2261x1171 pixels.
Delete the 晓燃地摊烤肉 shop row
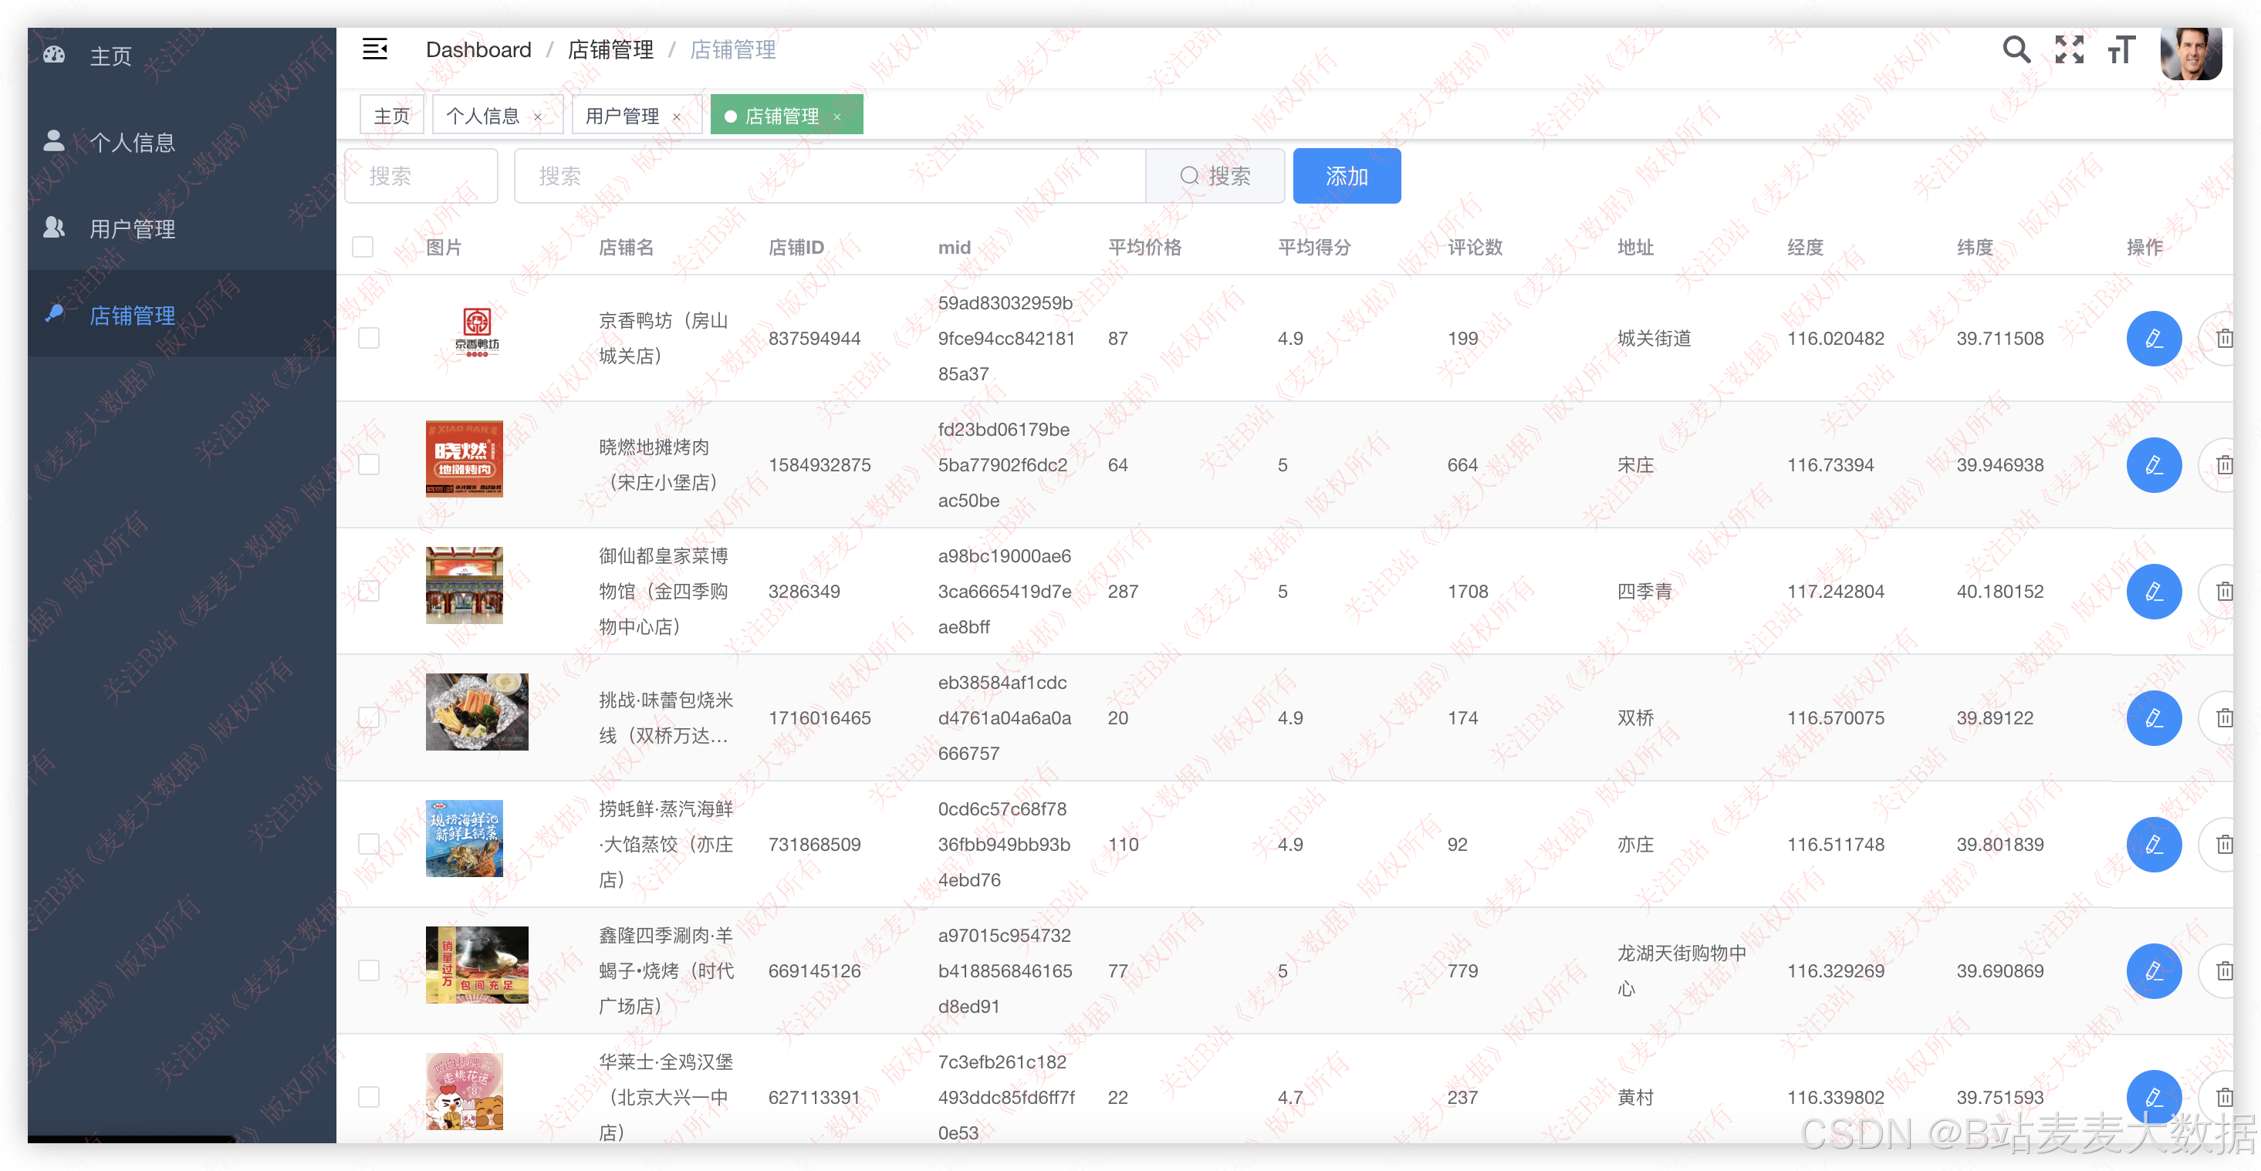coord(2222,465)
